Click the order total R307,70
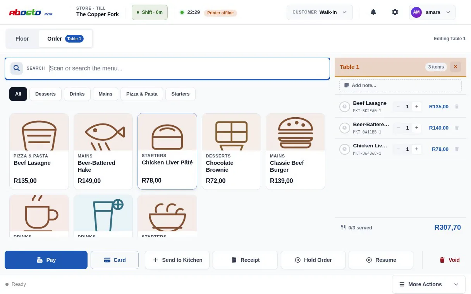Viewport: 471px width, 294px height. coord(448,227)
